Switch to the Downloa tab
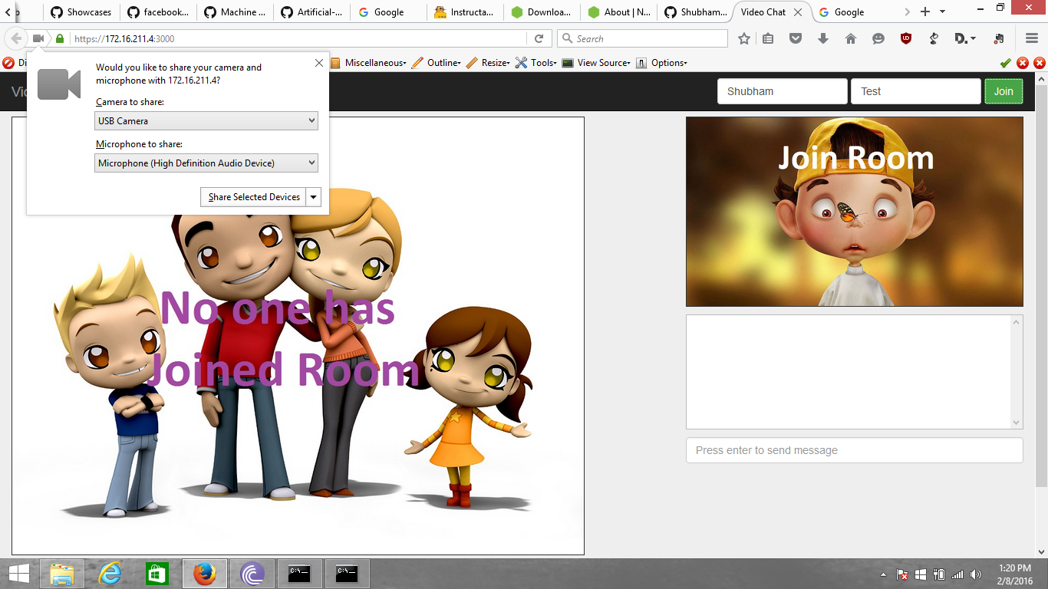The height and width of the screenshot is (589, 1048). point(541,12)
